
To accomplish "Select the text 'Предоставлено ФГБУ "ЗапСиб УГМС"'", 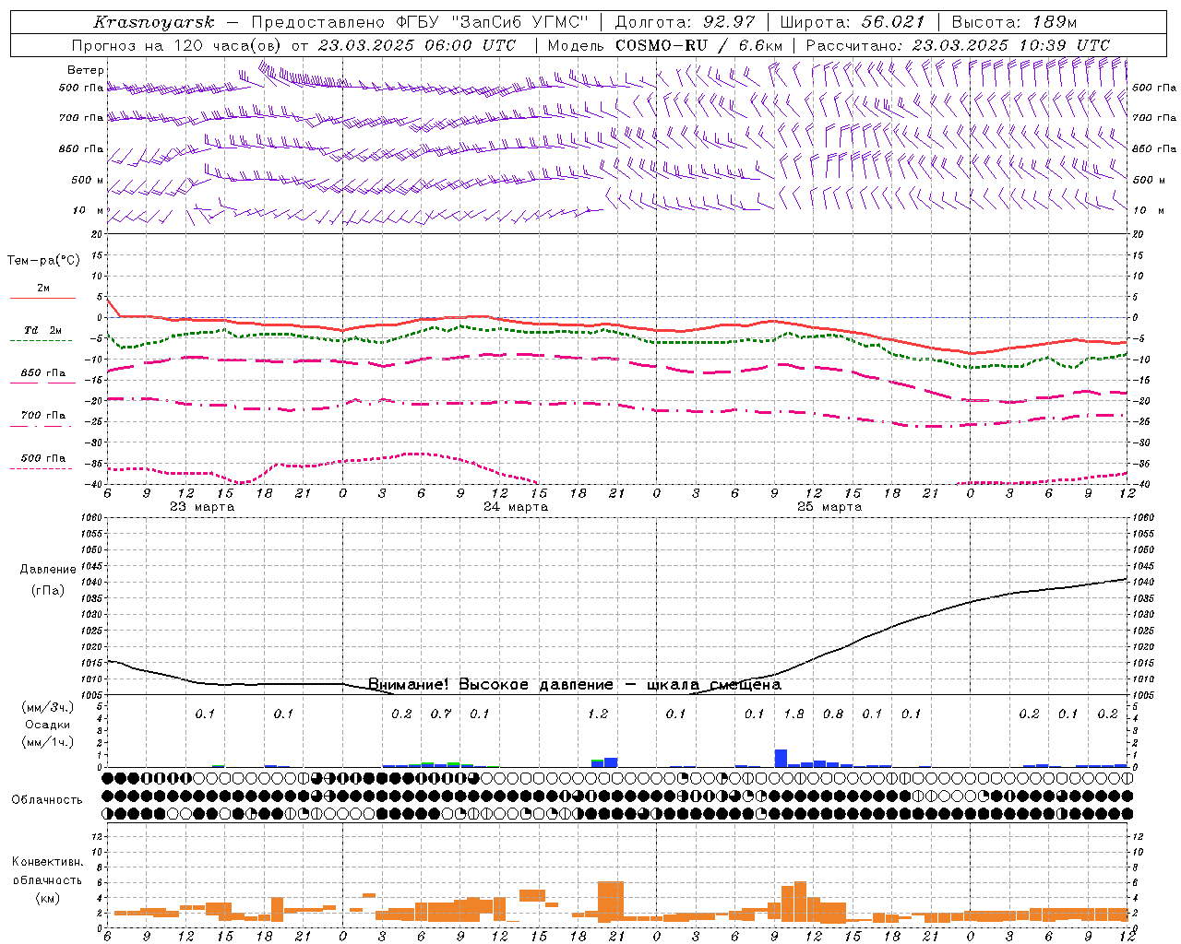I will [420, 22].
